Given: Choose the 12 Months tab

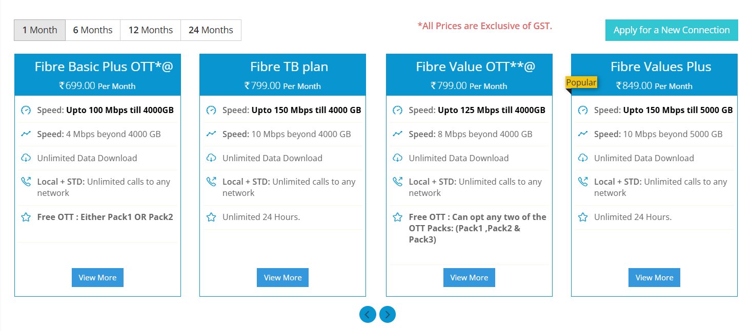Looking at the screenshot, I should (x=150, y=30).
